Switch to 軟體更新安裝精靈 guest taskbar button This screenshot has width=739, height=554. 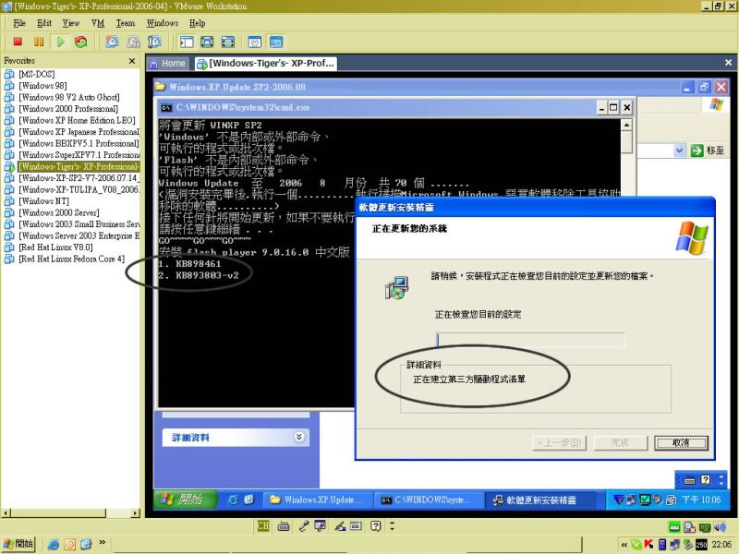(539, 500)
